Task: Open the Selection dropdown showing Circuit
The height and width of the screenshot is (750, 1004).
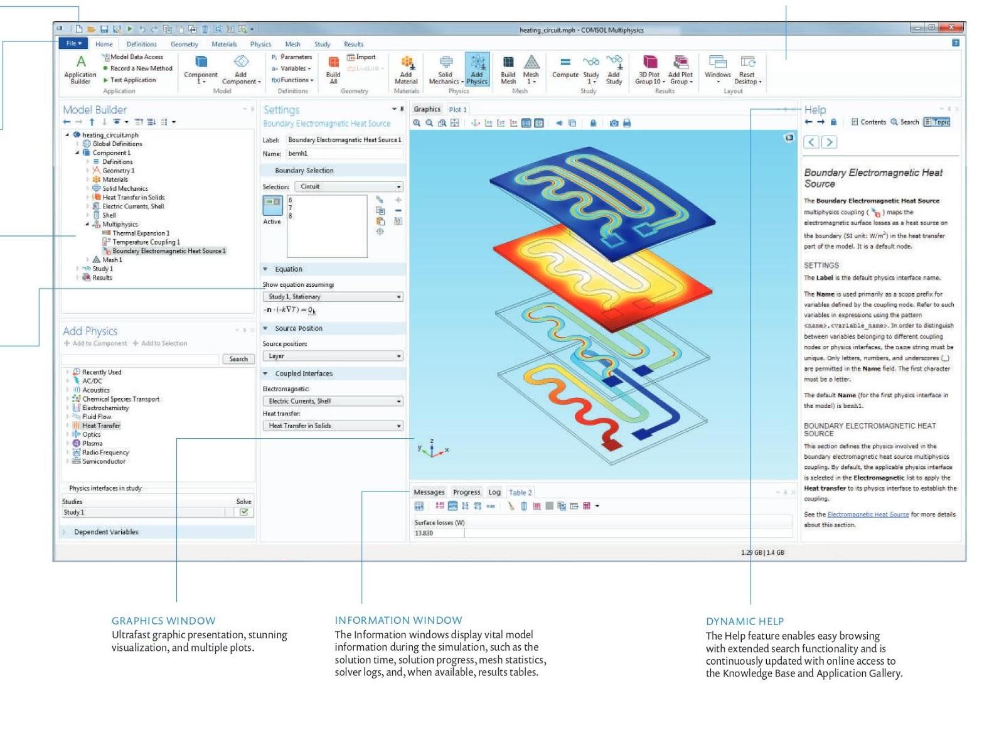Action: (349, 186)
